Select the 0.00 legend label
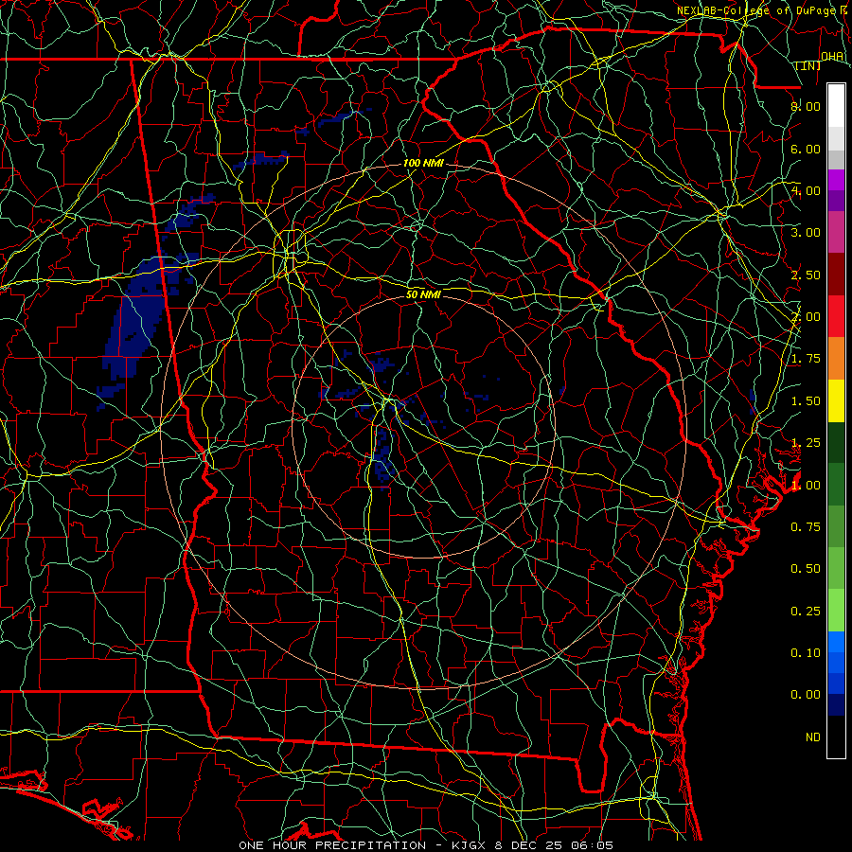This screenshot has height=852, width=852. click(x=806, y=695)
